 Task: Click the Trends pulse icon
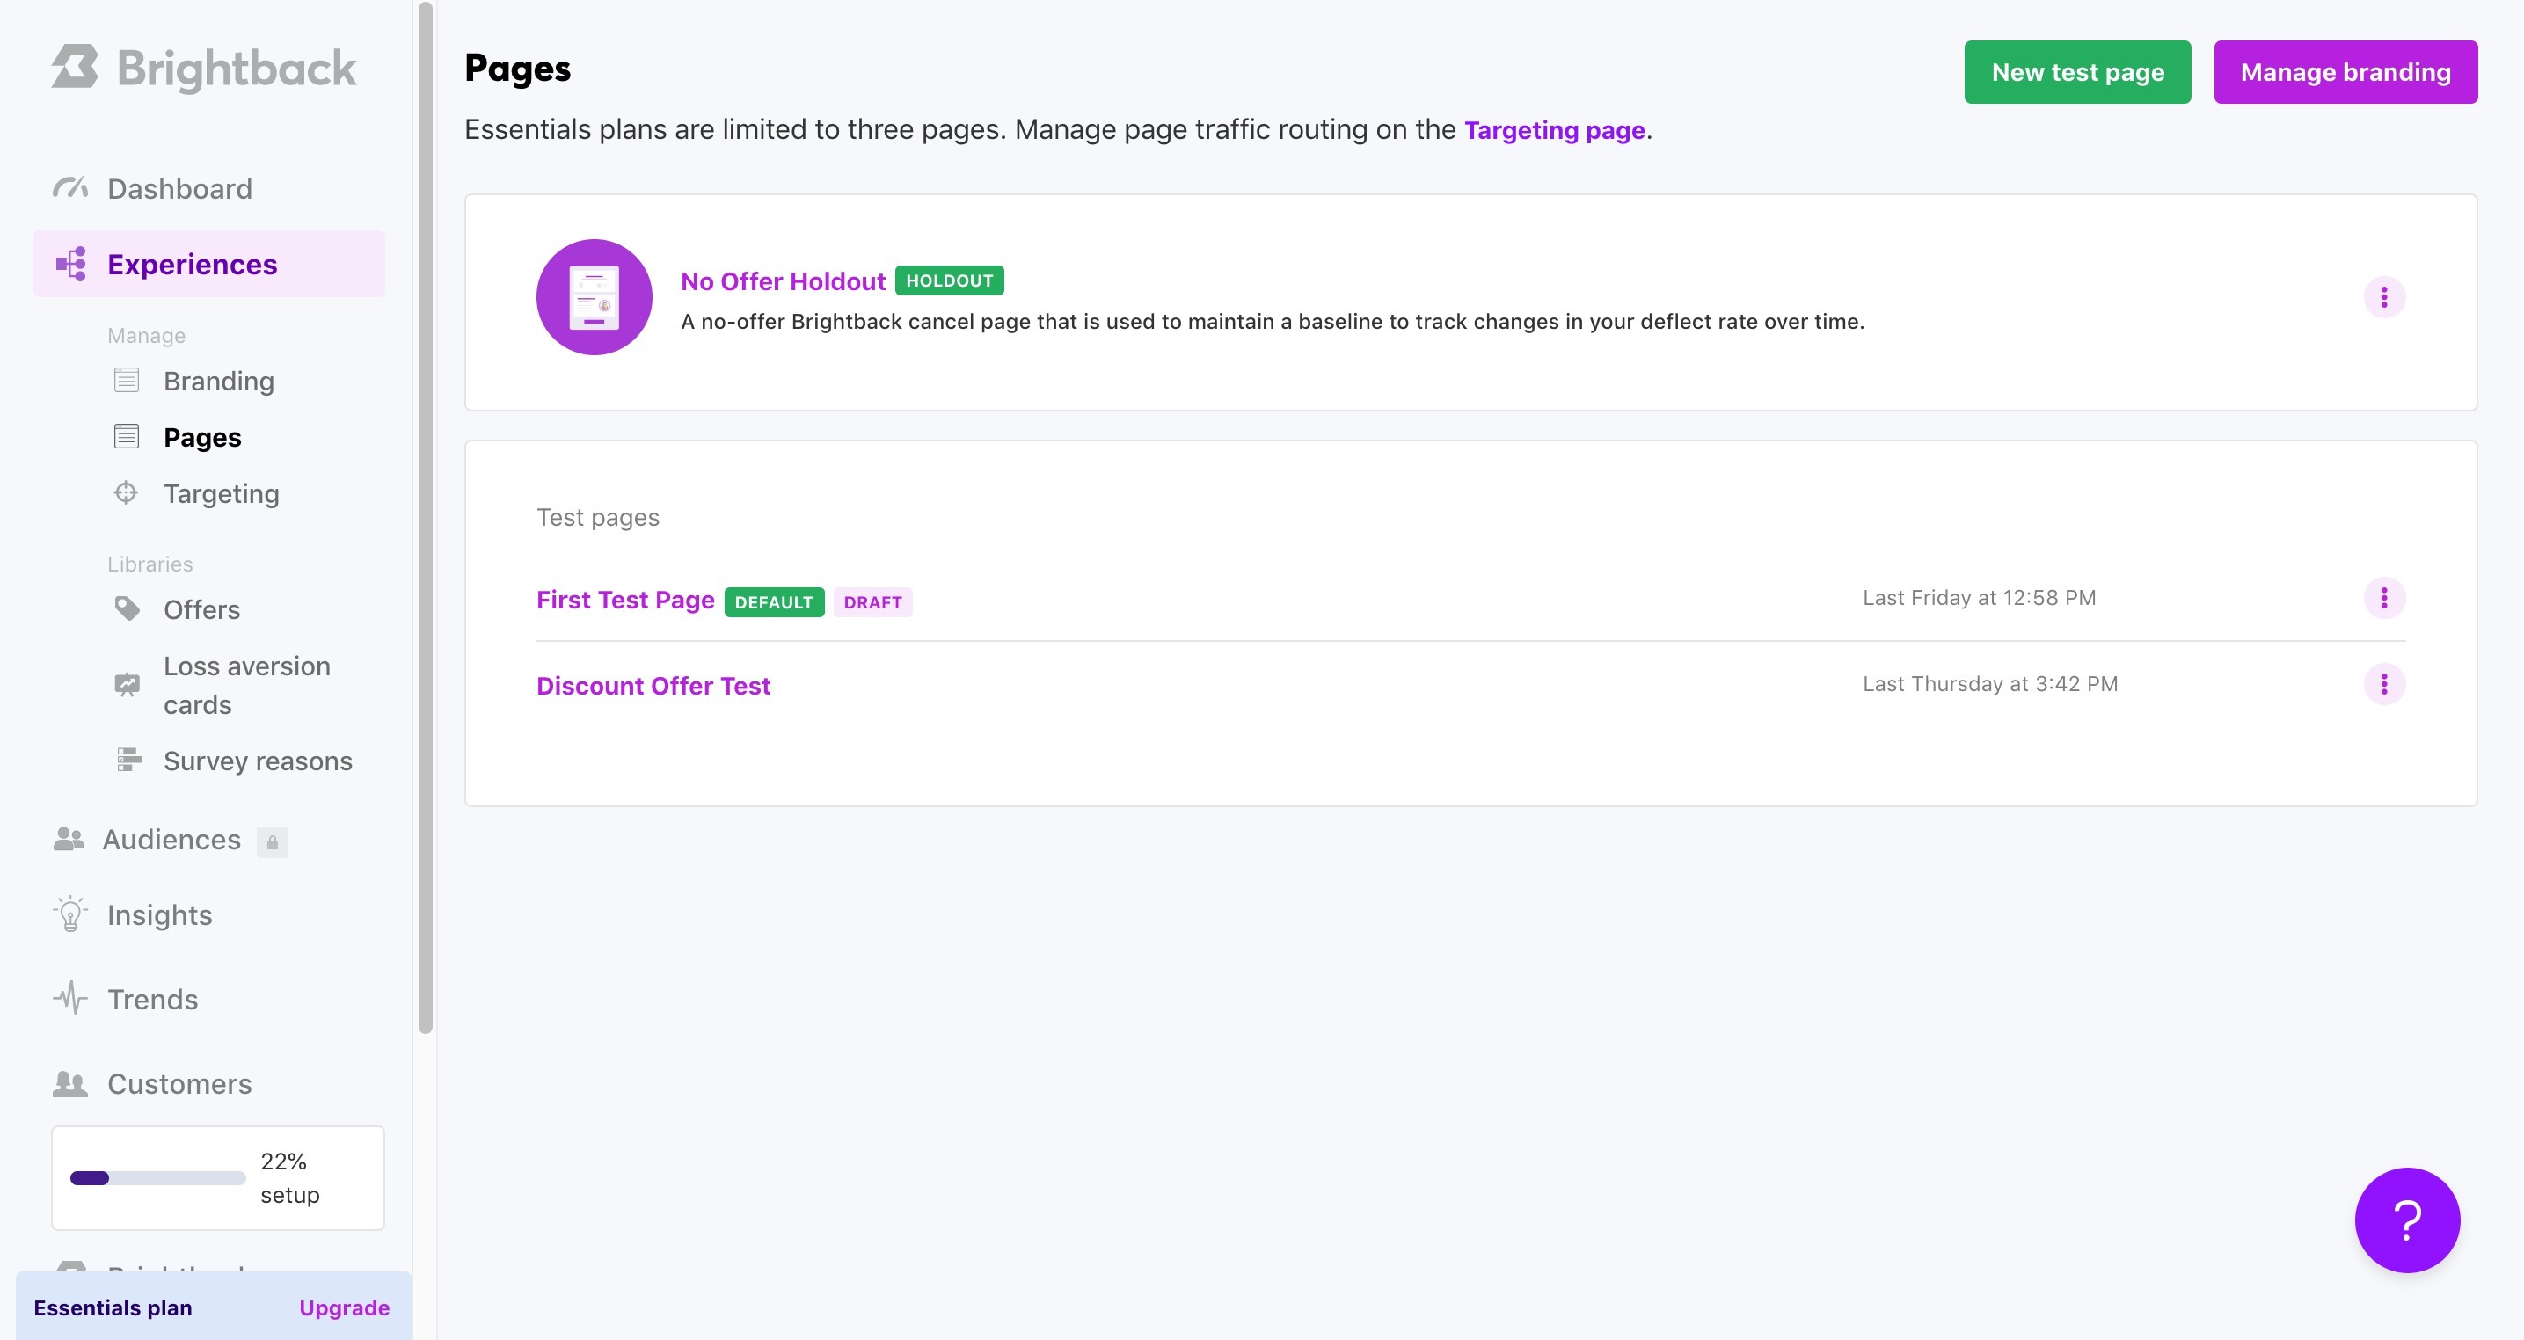(69, 998)
